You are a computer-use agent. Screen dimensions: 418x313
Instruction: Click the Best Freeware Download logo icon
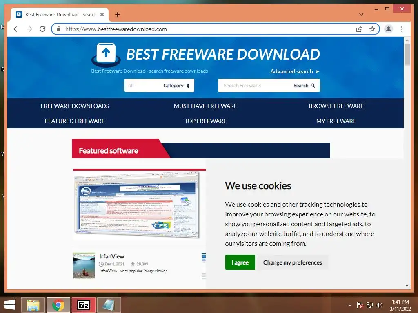[106, 55]
